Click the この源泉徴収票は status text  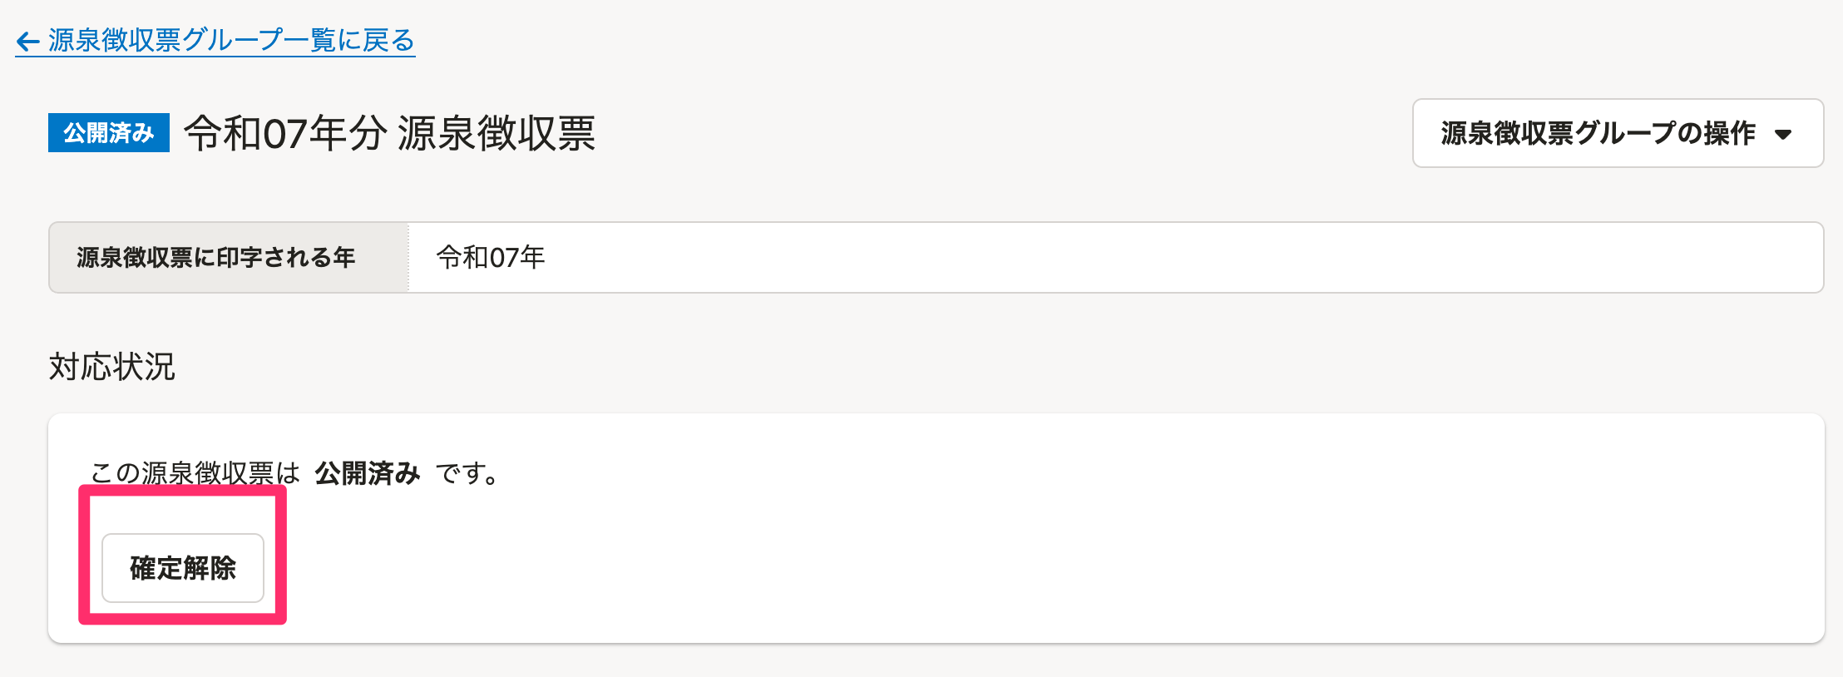click(x=195, y=472)
